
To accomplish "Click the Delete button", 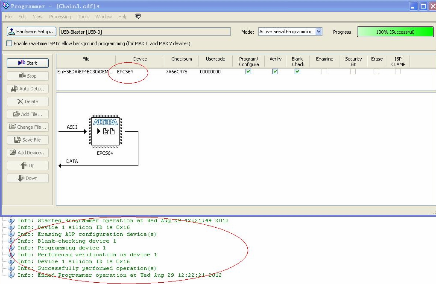I will click(x=27, y=101).
